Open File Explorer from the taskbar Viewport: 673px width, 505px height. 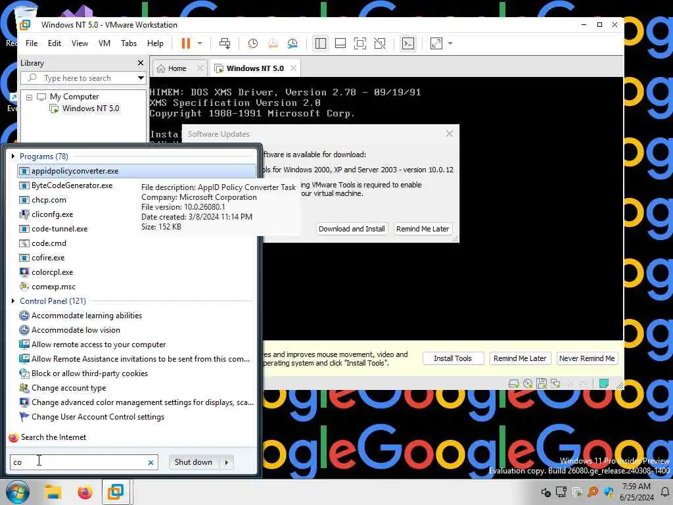pos(53,492)
